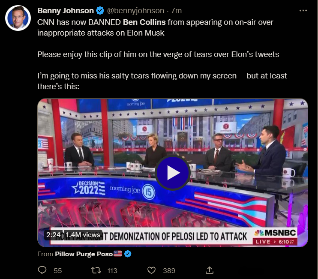This screenshot has width=318, height=279.
Task: Open Pillow Purge Poso source account
Action: 84,254
